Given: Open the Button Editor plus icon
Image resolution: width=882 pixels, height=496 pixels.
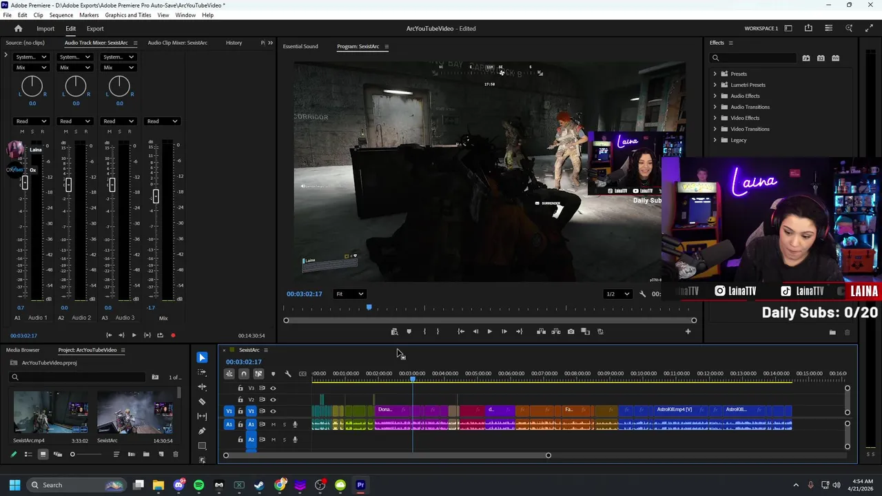Looking at the screenshot, I should (688, 331).
